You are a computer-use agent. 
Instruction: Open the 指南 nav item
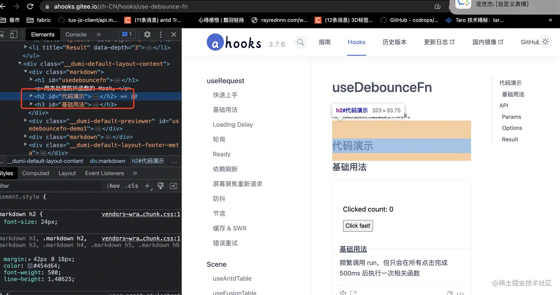tap(324, 42)
